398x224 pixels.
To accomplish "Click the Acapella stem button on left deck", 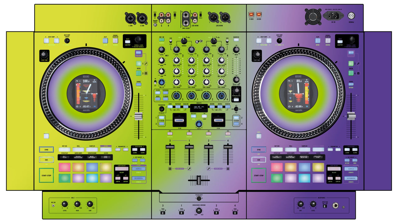I will tap(138, 169).
